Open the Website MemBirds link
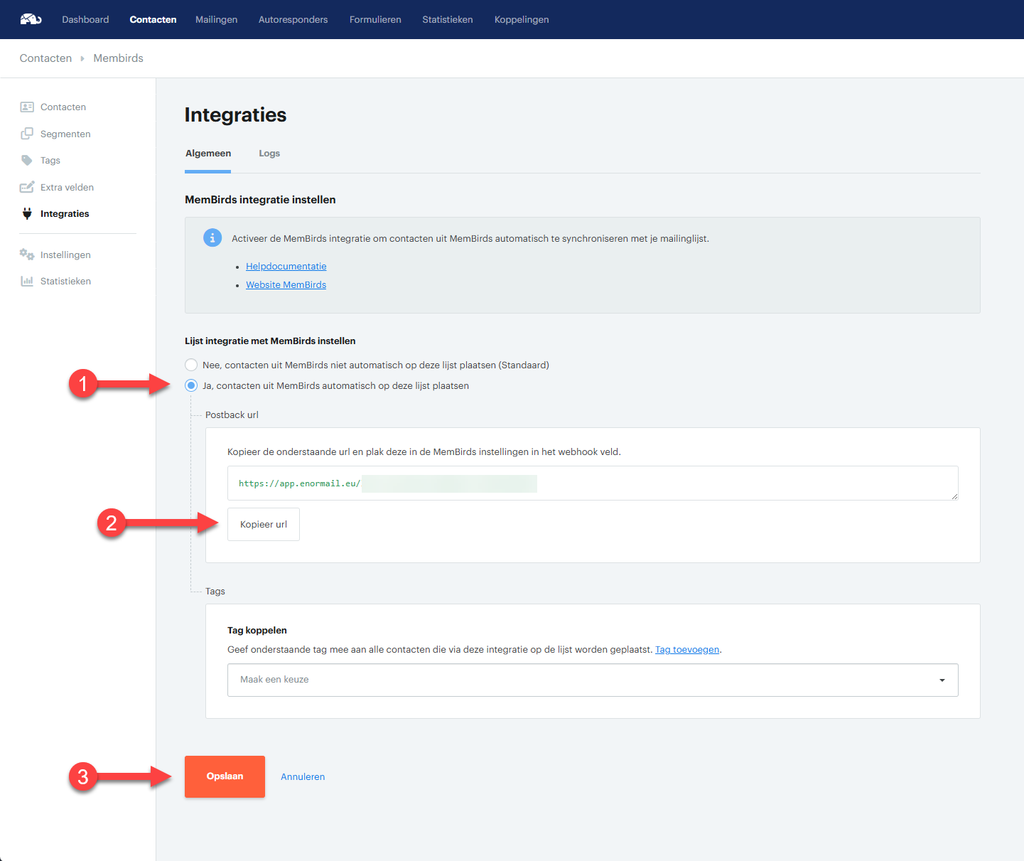The height and width of the screenshot is (861, 1024). pyautogui.click(x=286, y=284)
